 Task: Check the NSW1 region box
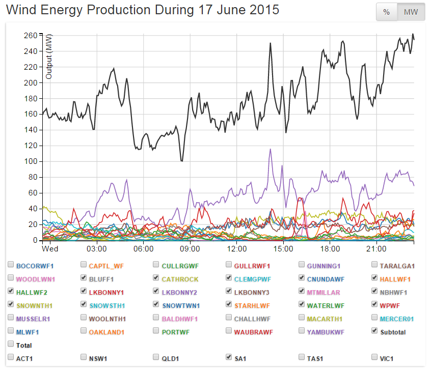(84, 358)
